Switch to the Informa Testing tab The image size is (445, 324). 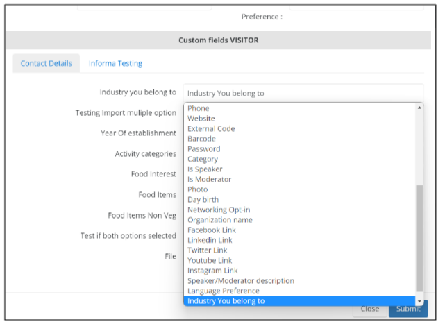click(x=115, y=63)
